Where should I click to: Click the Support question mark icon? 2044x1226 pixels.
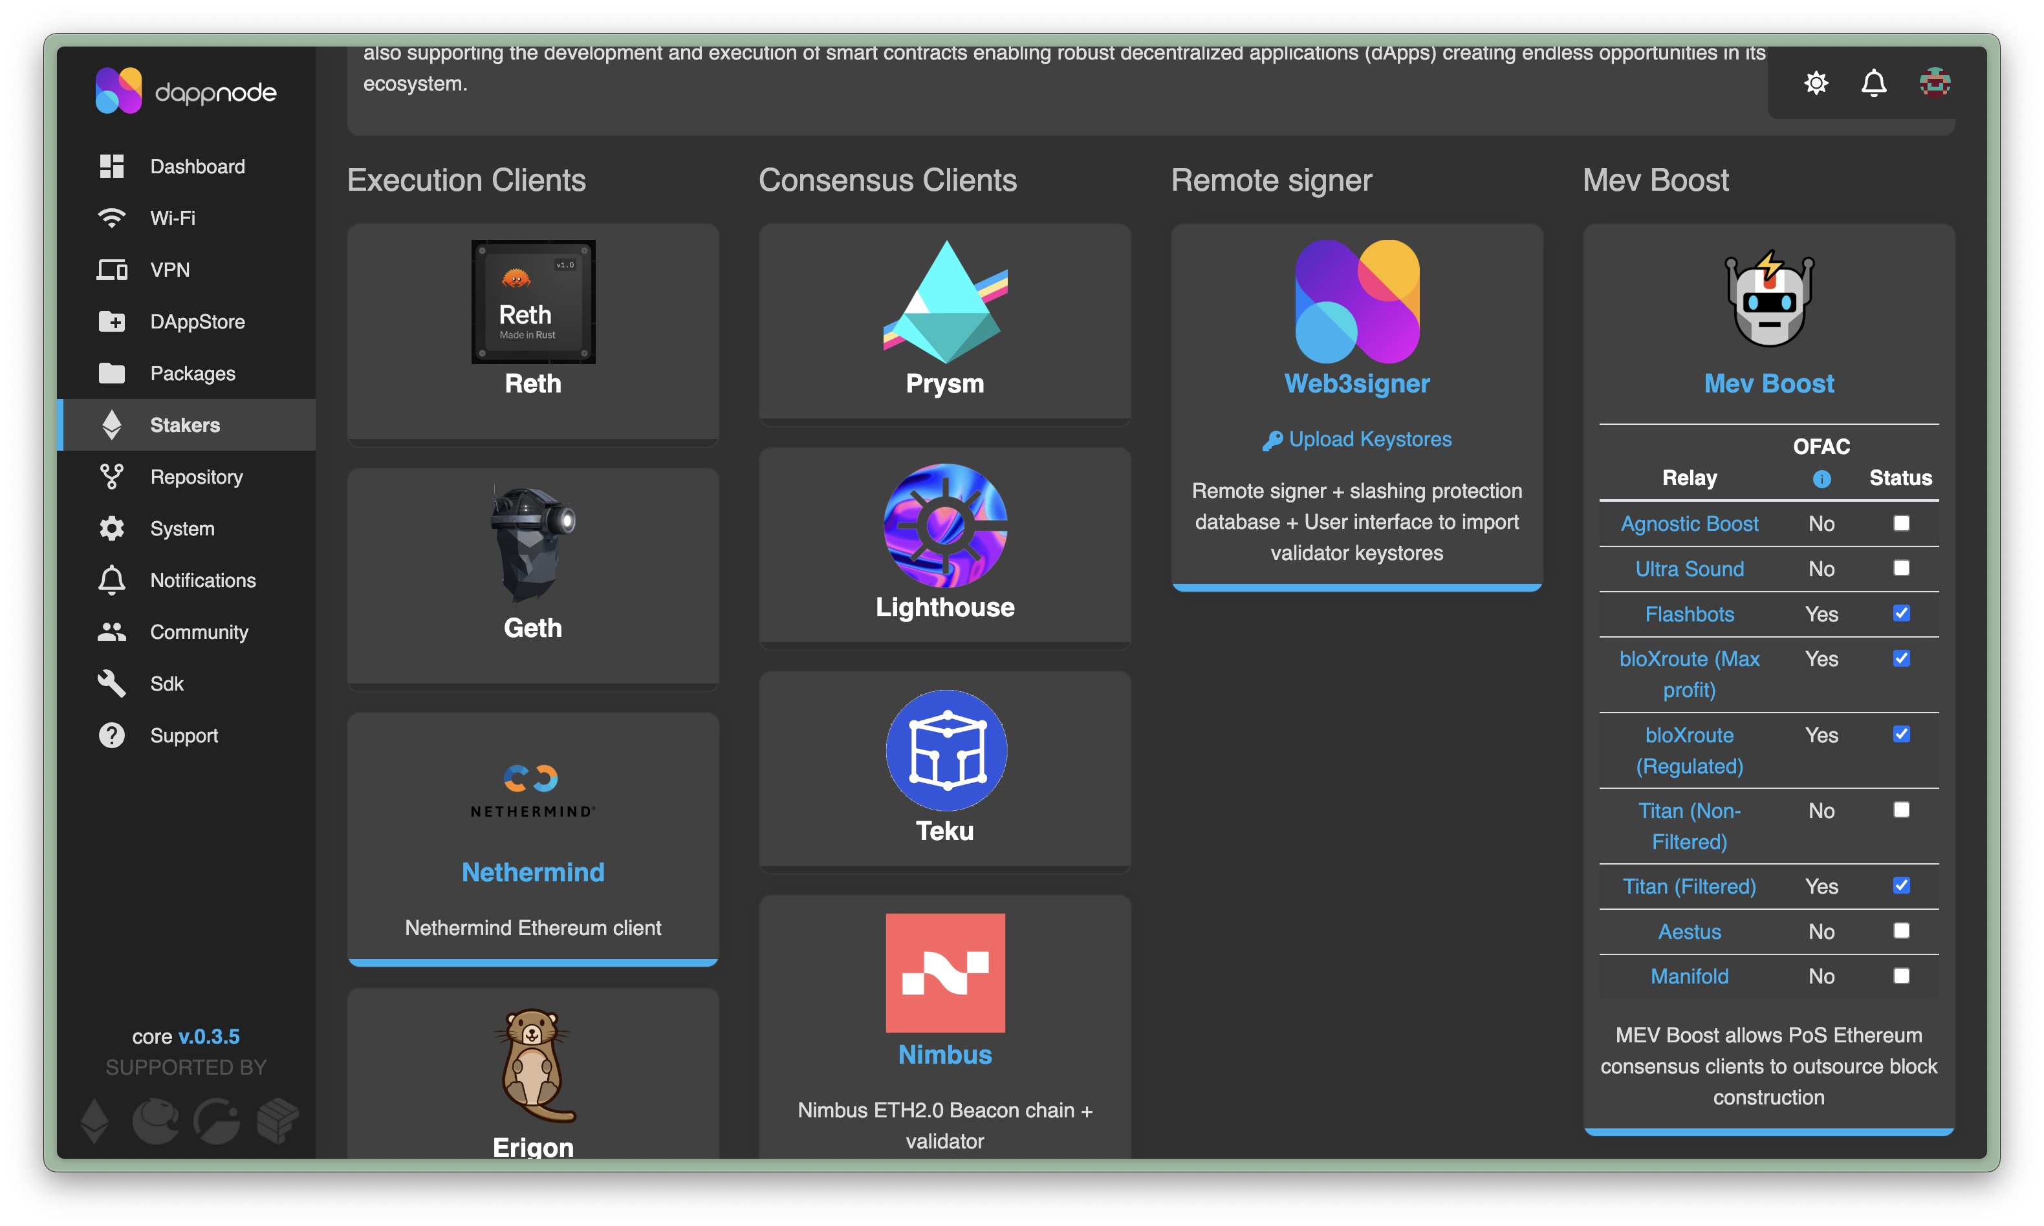[x=111, y=735]
